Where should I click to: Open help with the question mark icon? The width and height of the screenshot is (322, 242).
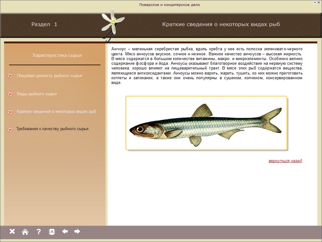pos(39,232)
